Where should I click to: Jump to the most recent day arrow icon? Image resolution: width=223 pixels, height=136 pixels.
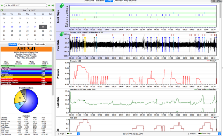pos(53,6)
